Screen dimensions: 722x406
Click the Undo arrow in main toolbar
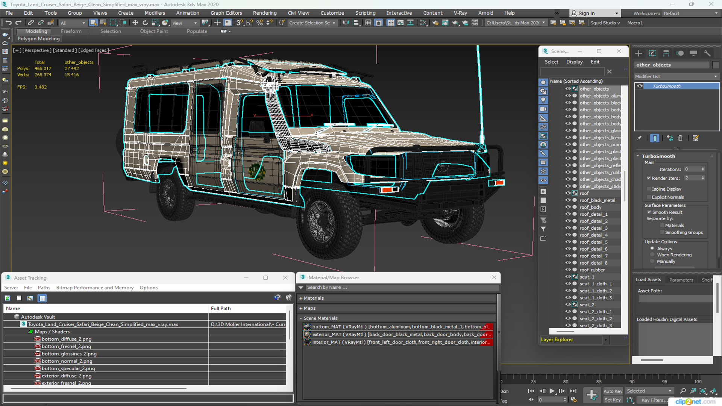point(8,23)
